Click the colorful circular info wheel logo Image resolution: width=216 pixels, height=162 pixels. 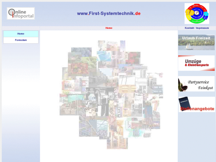pos(197,13)
